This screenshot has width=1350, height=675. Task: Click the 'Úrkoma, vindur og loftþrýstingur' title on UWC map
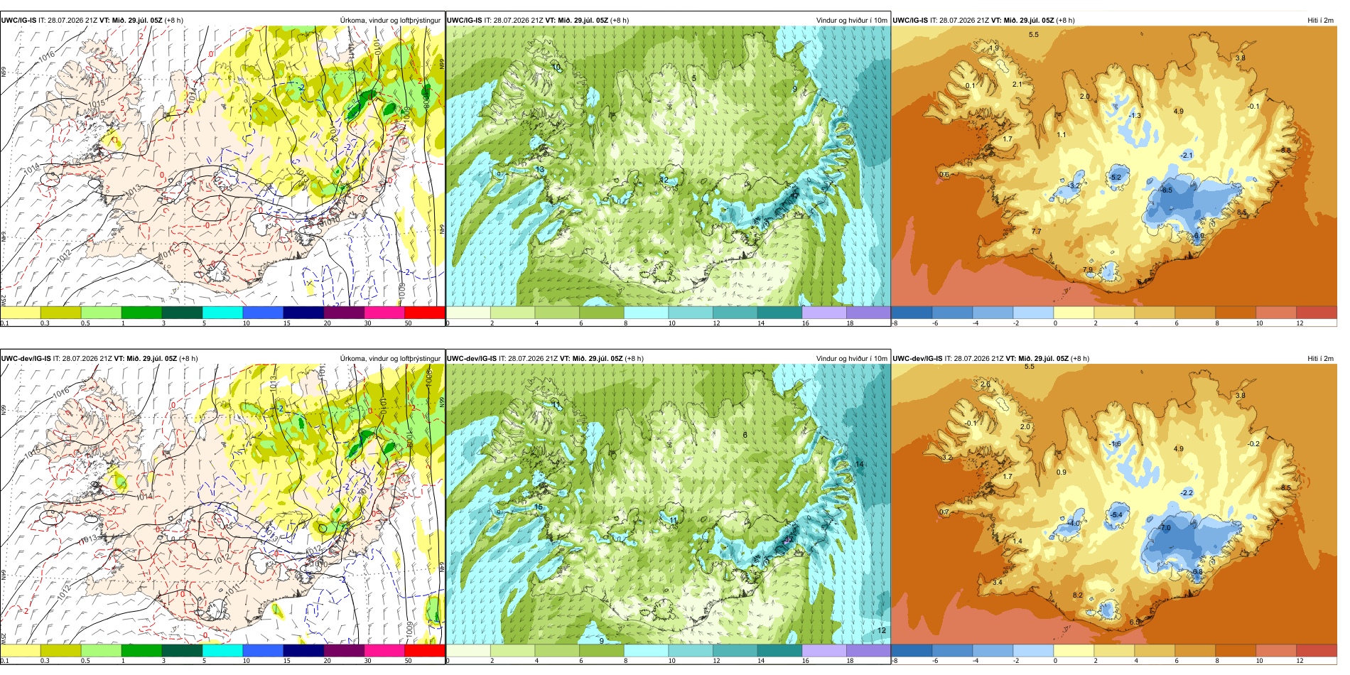coord(390,20)
